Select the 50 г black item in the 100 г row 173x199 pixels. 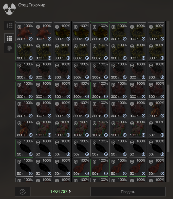click(156, 129)
